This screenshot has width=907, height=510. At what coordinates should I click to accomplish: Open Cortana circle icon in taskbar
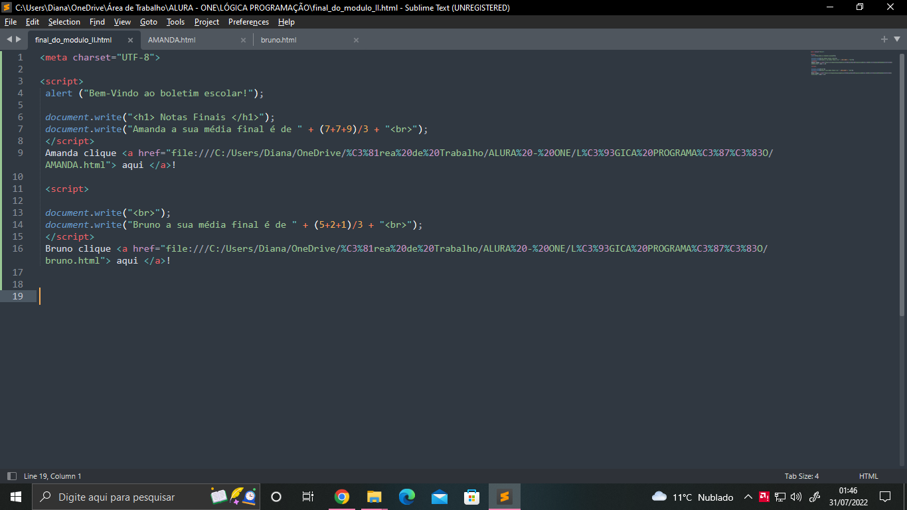coord(276,497)
